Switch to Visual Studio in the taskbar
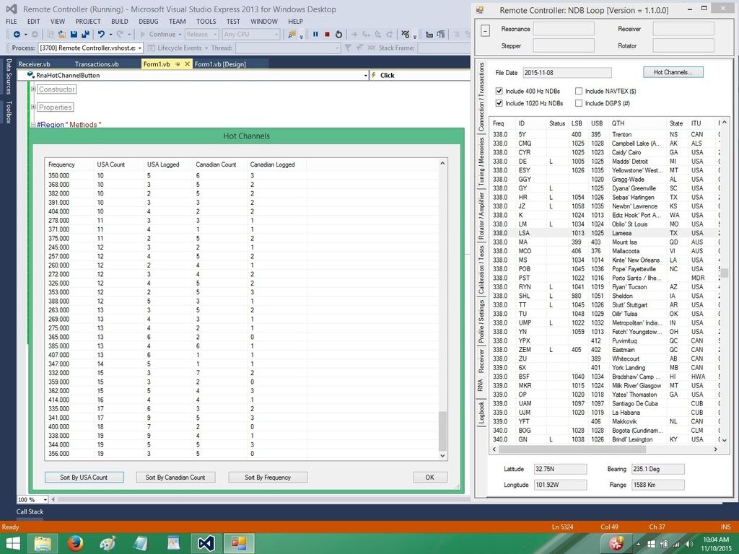This screenshot has height=554, width=739. tap(206, 544)
